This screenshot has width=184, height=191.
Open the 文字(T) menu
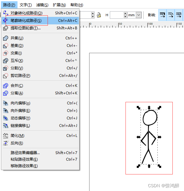pyautogui.click(x=26, y=5)
